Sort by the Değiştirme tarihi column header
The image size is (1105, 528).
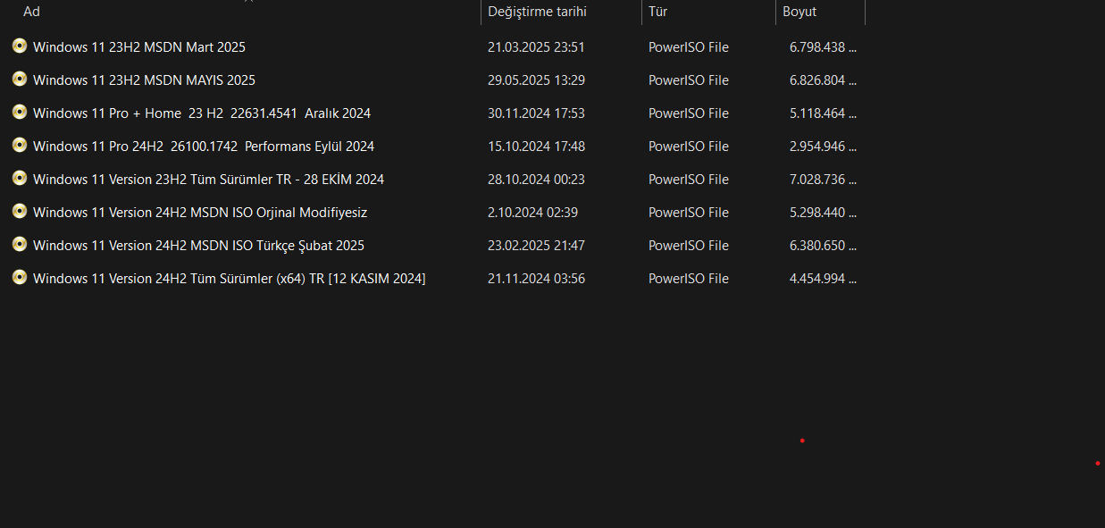pos(537,12)
